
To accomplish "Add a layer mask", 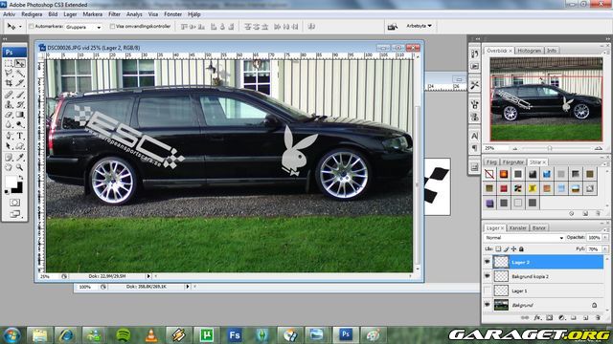I will [549, 318].
